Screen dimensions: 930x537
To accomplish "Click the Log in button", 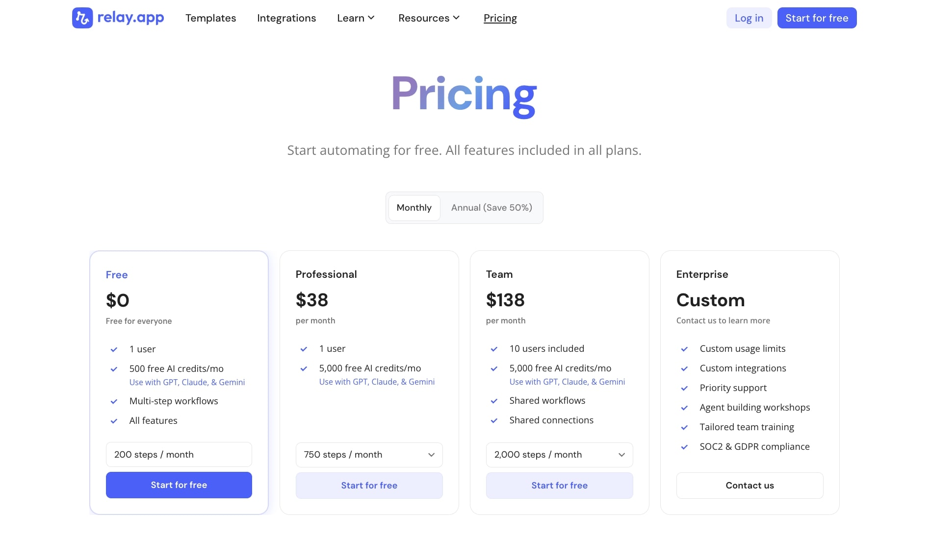I will click(x=749, y=18).
